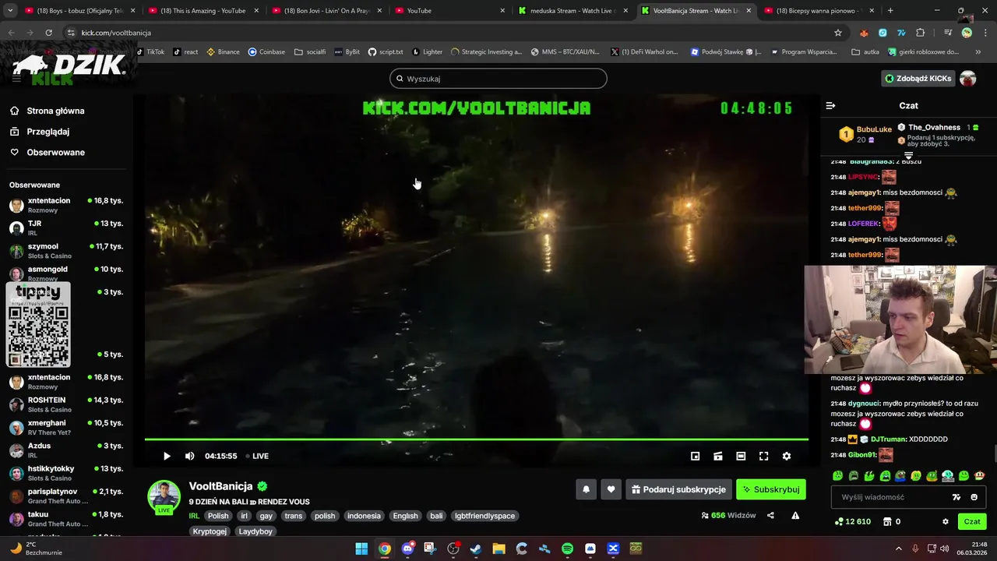Open player settings gear icon

tap(787, 456)
